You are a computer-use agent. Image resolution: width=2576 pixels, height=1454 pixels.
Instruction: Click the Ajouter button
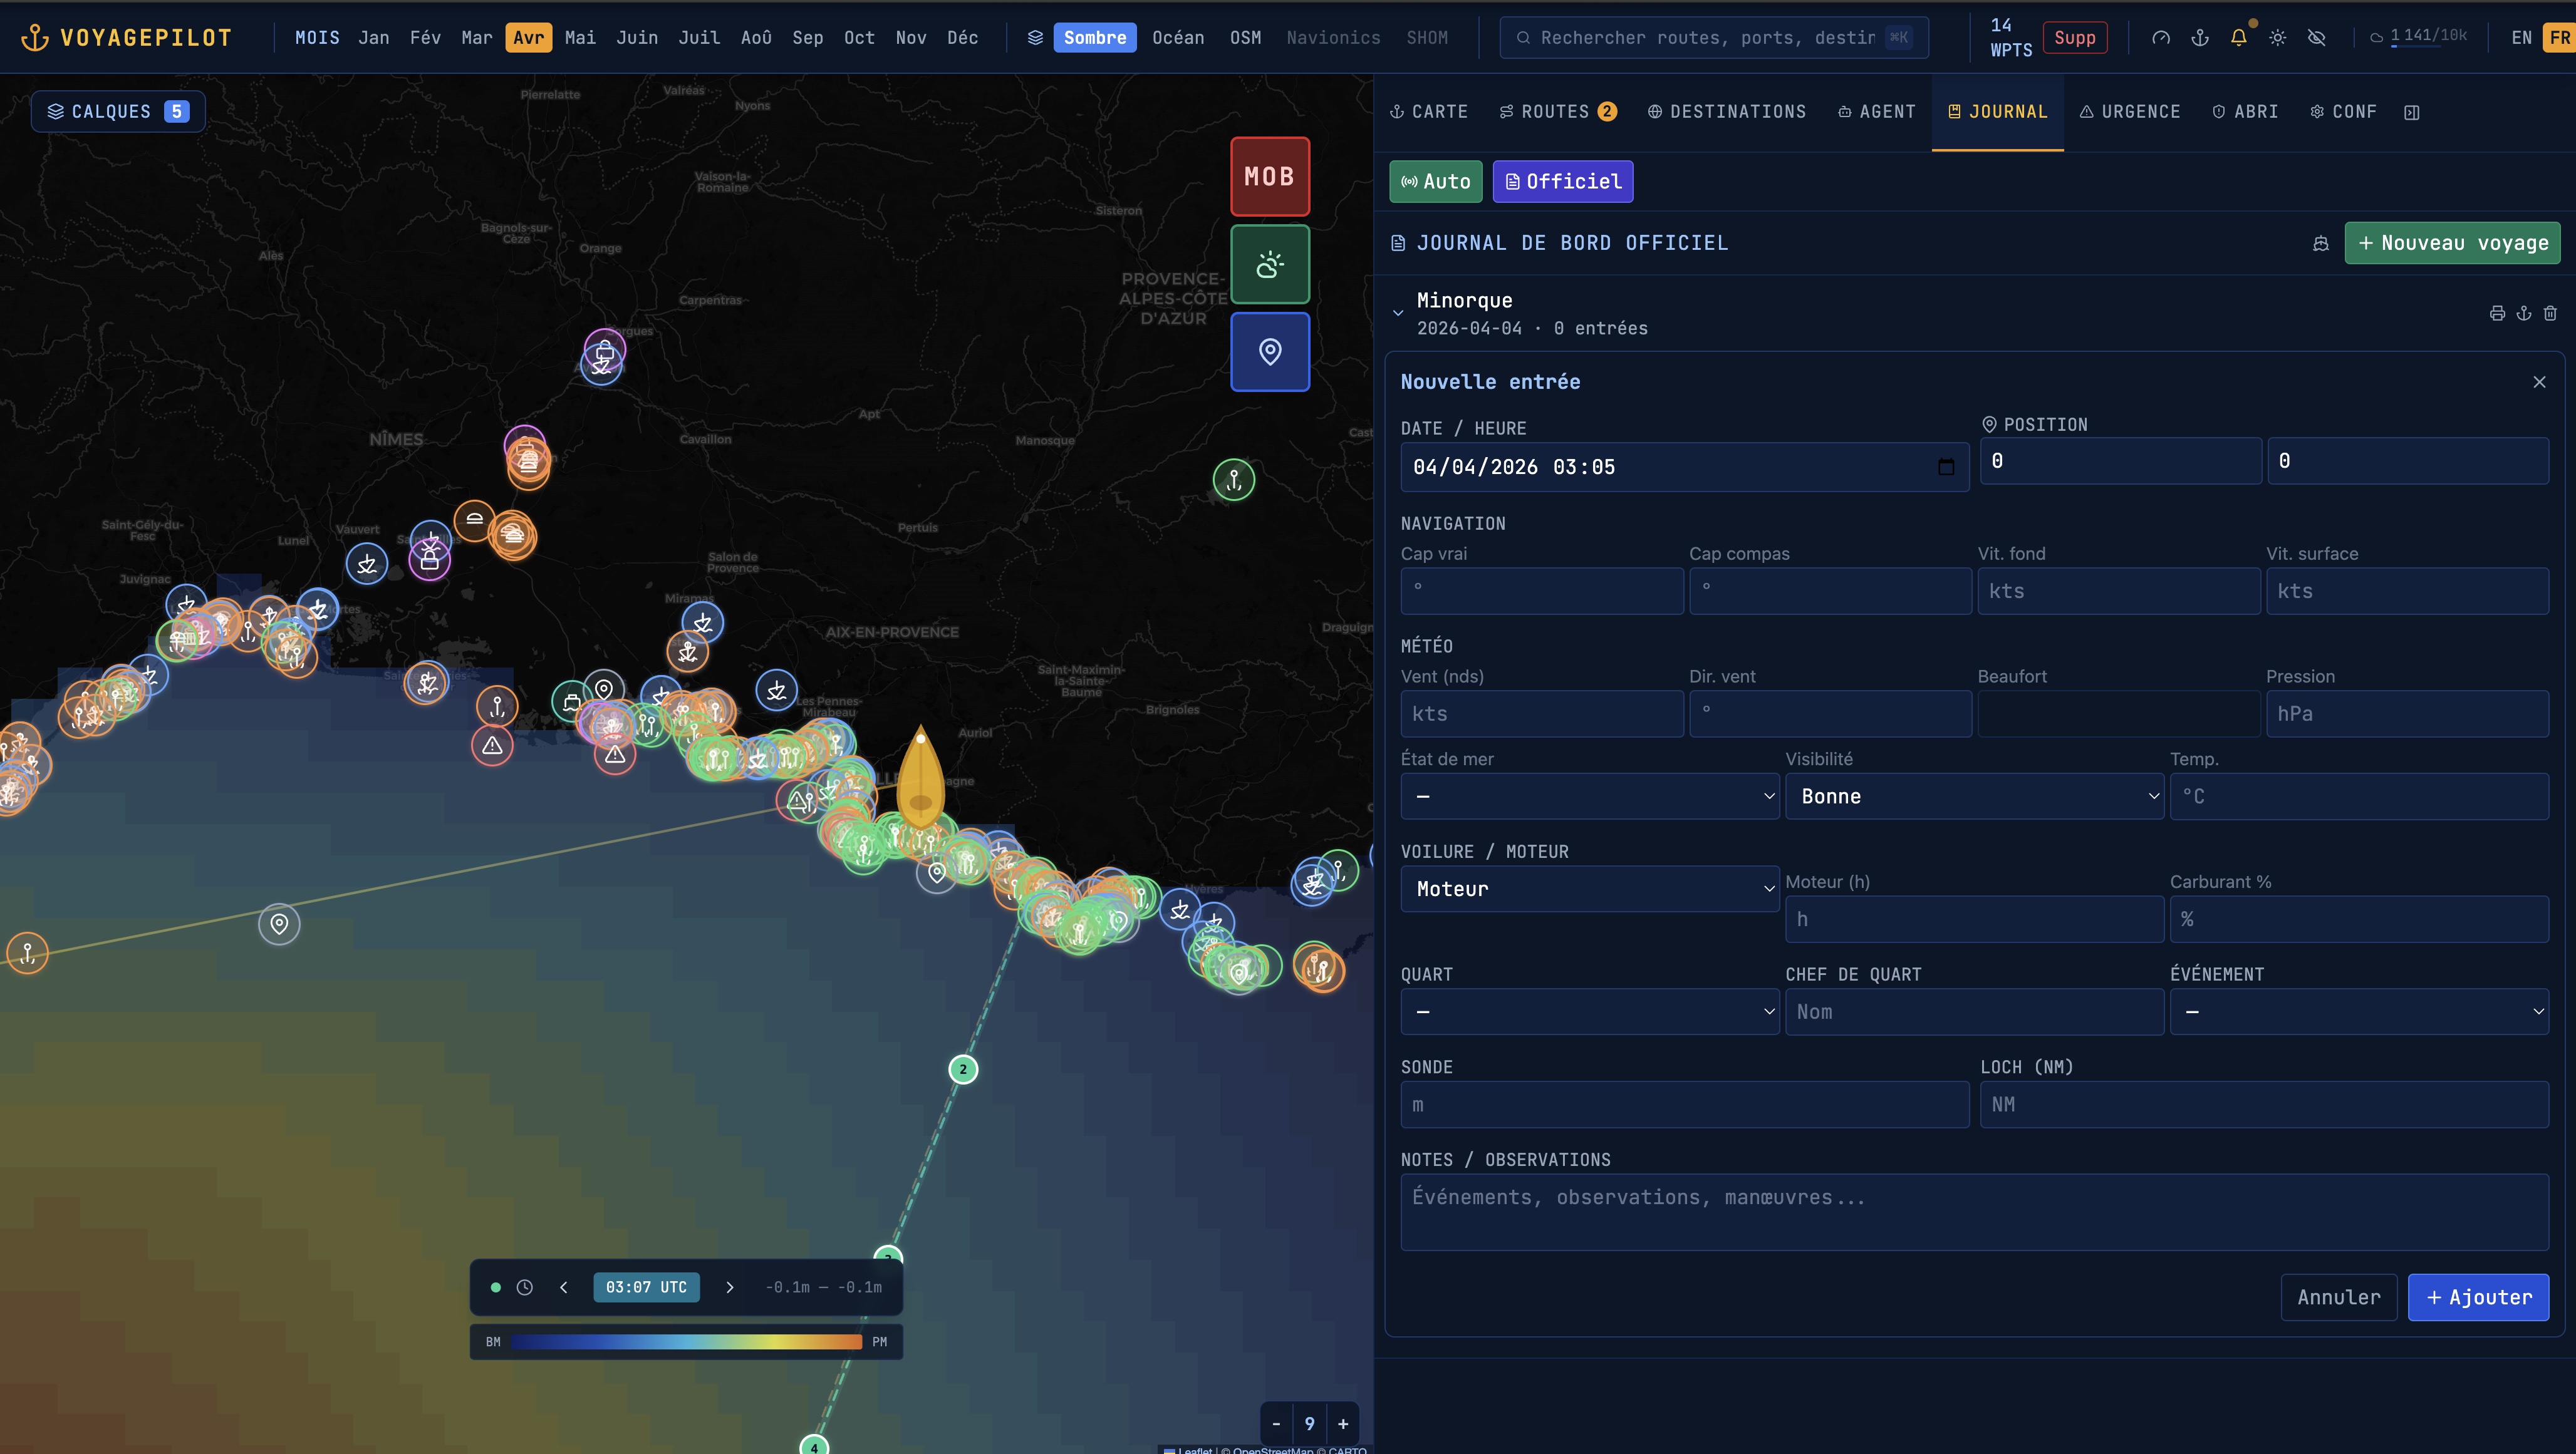2478,1297
